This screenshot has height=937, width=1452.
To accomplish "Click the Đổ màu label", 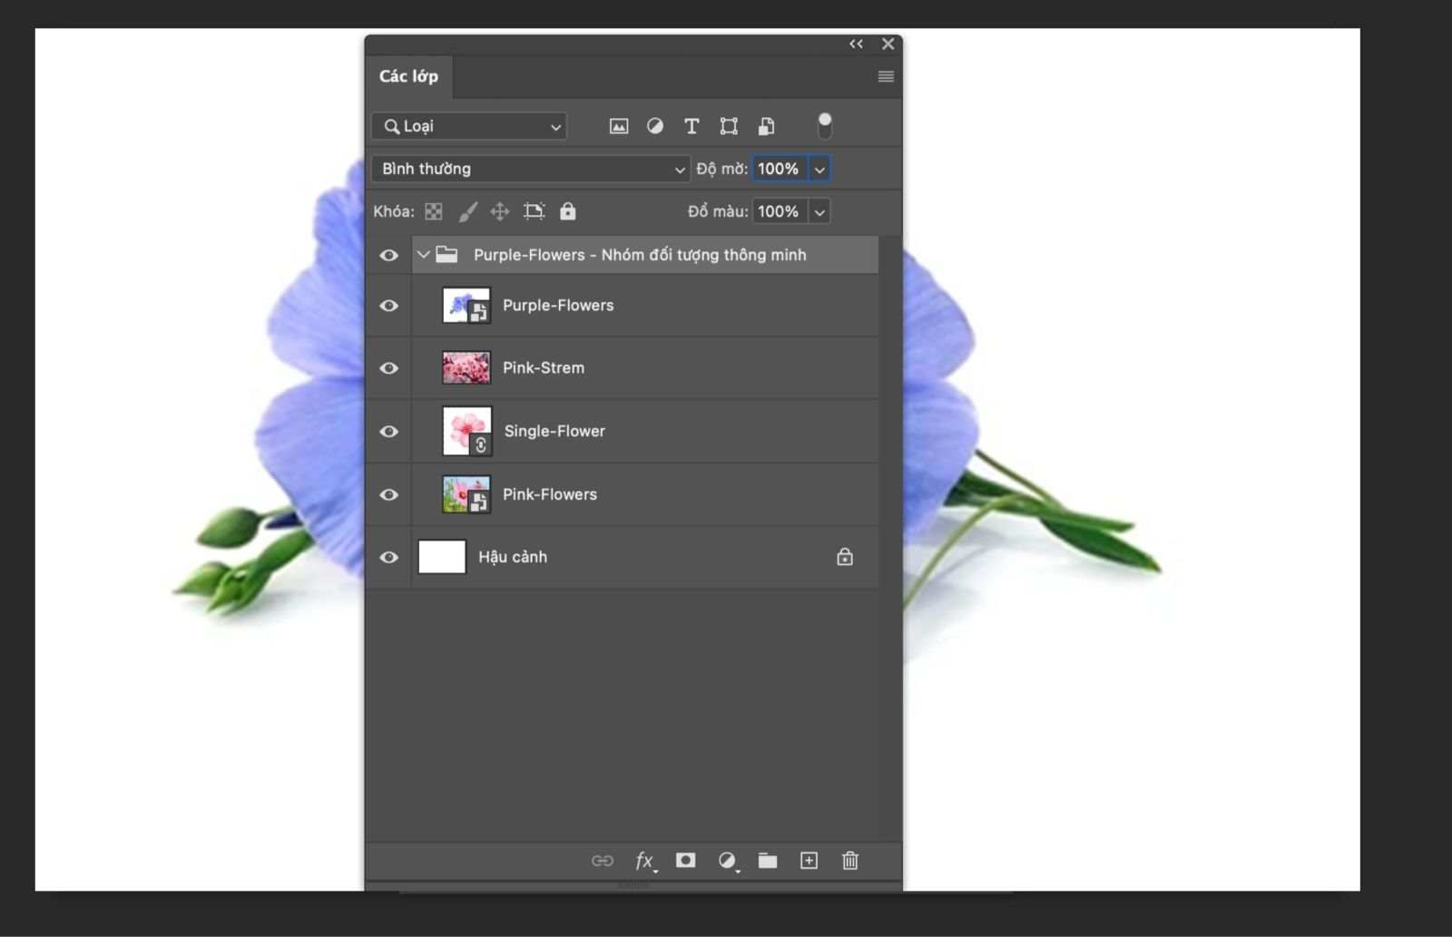I will click(x=718, y=211).
